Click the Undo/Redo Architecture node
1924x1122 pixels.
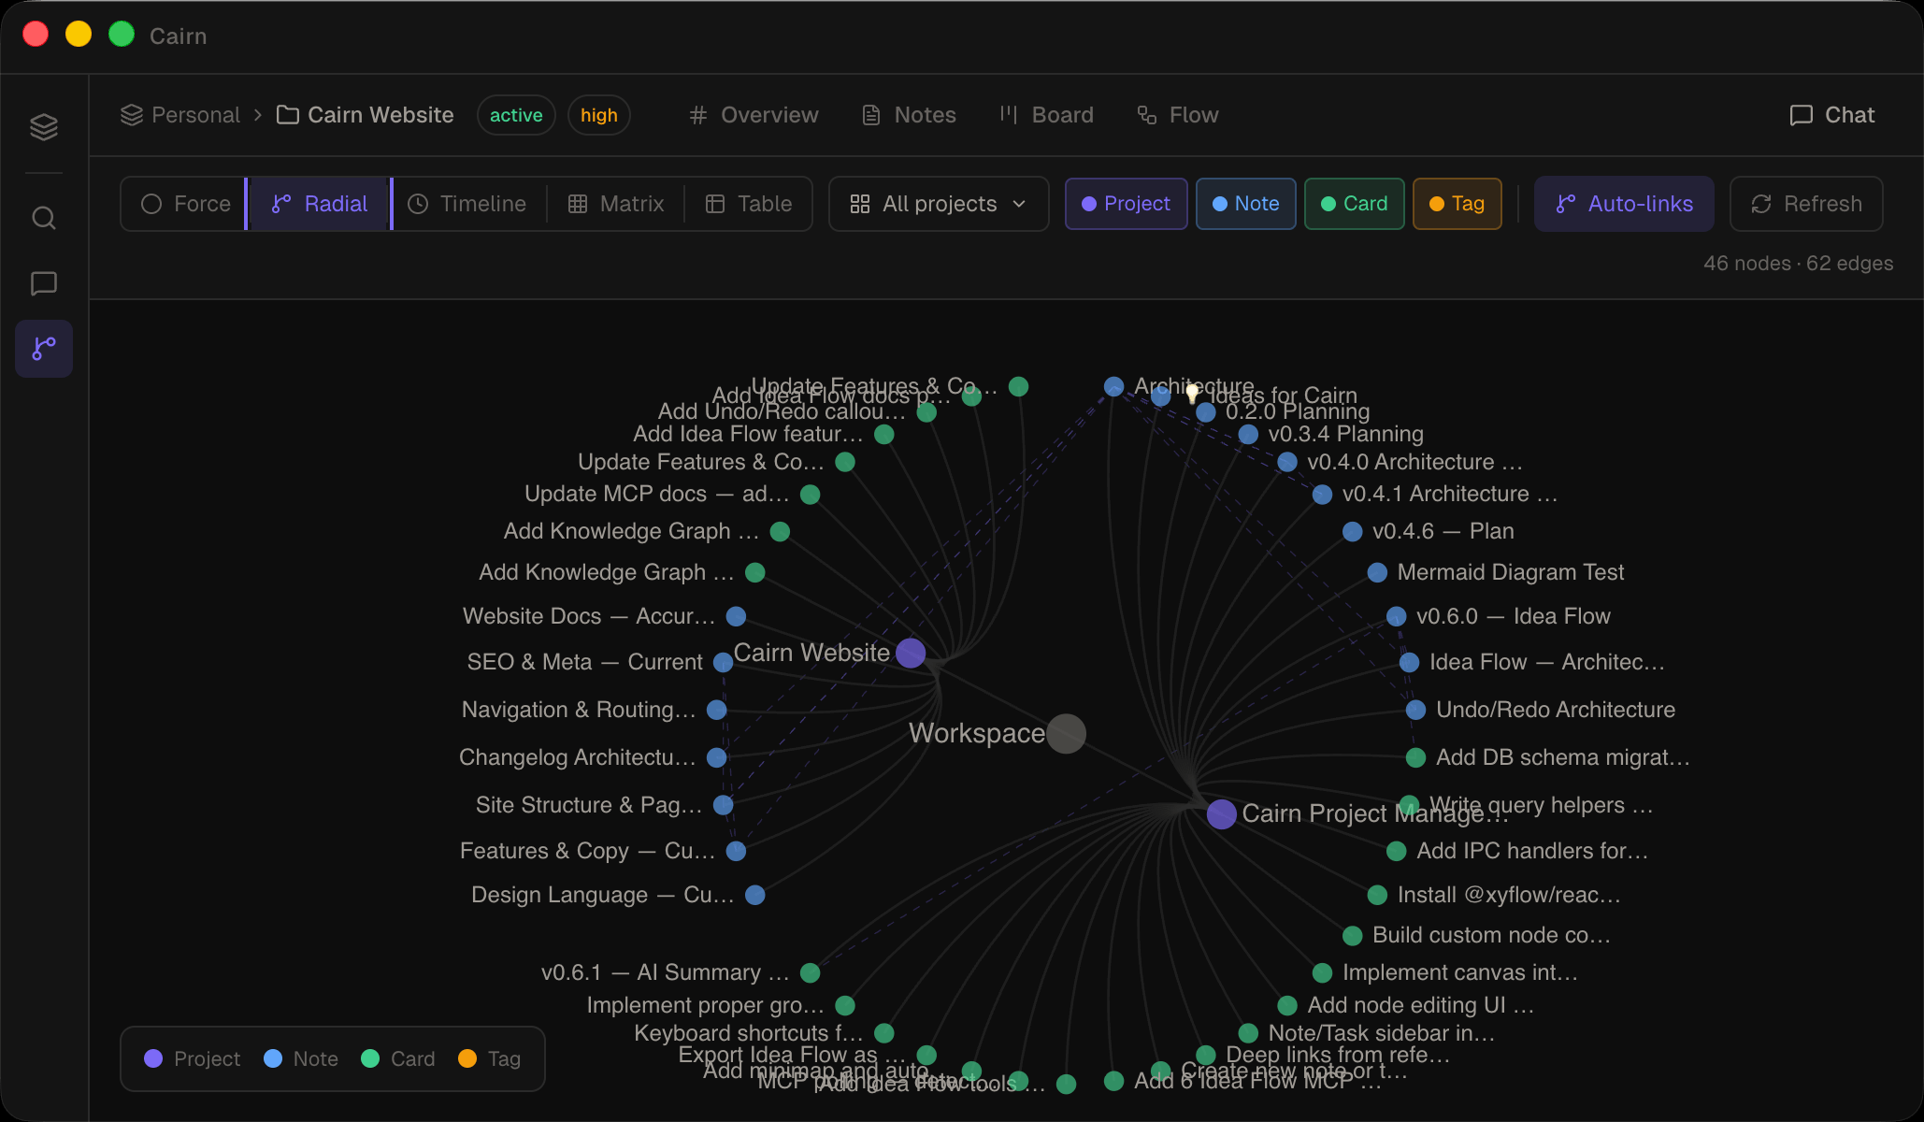[1415, 710]
